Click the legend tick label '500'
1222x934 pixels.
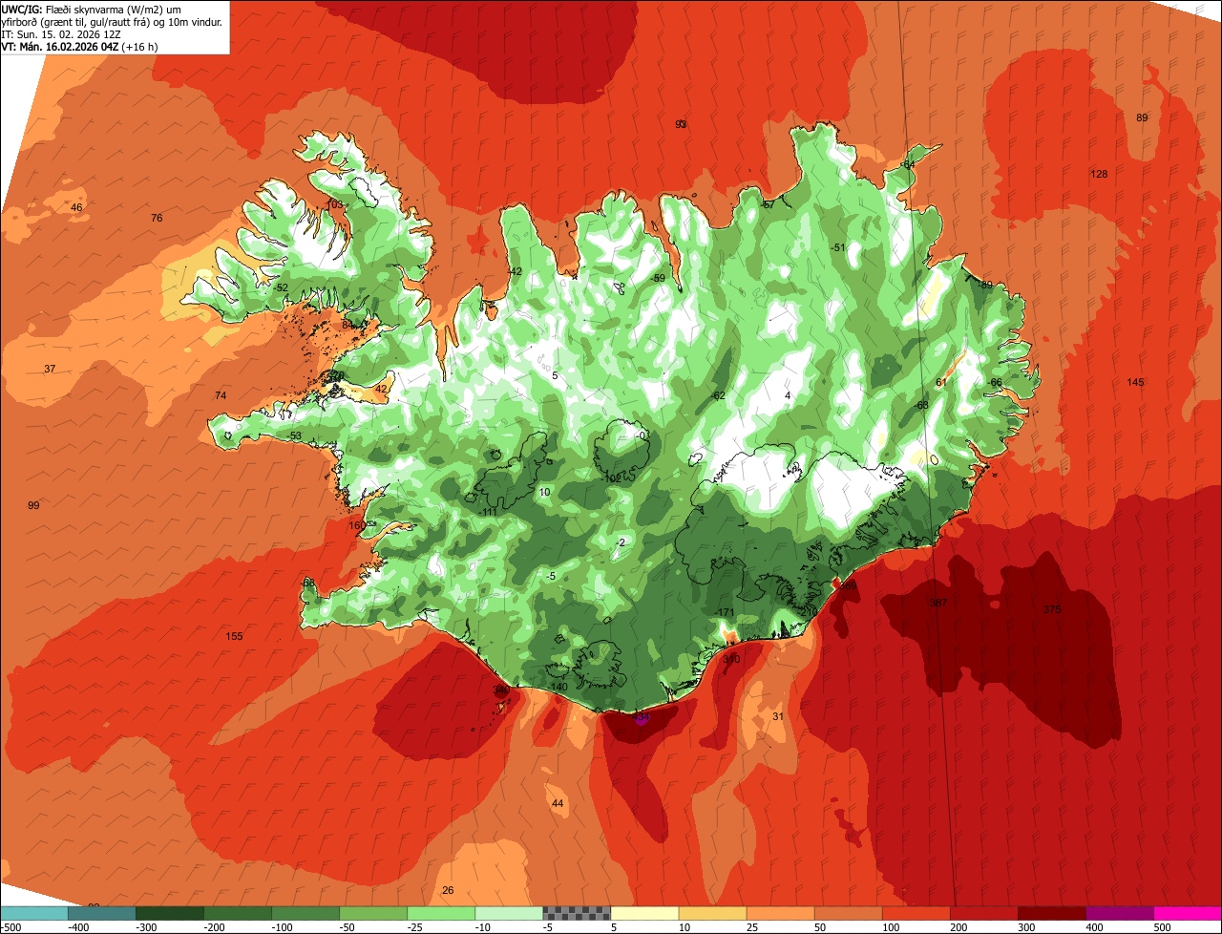[x=1163, y=927]
